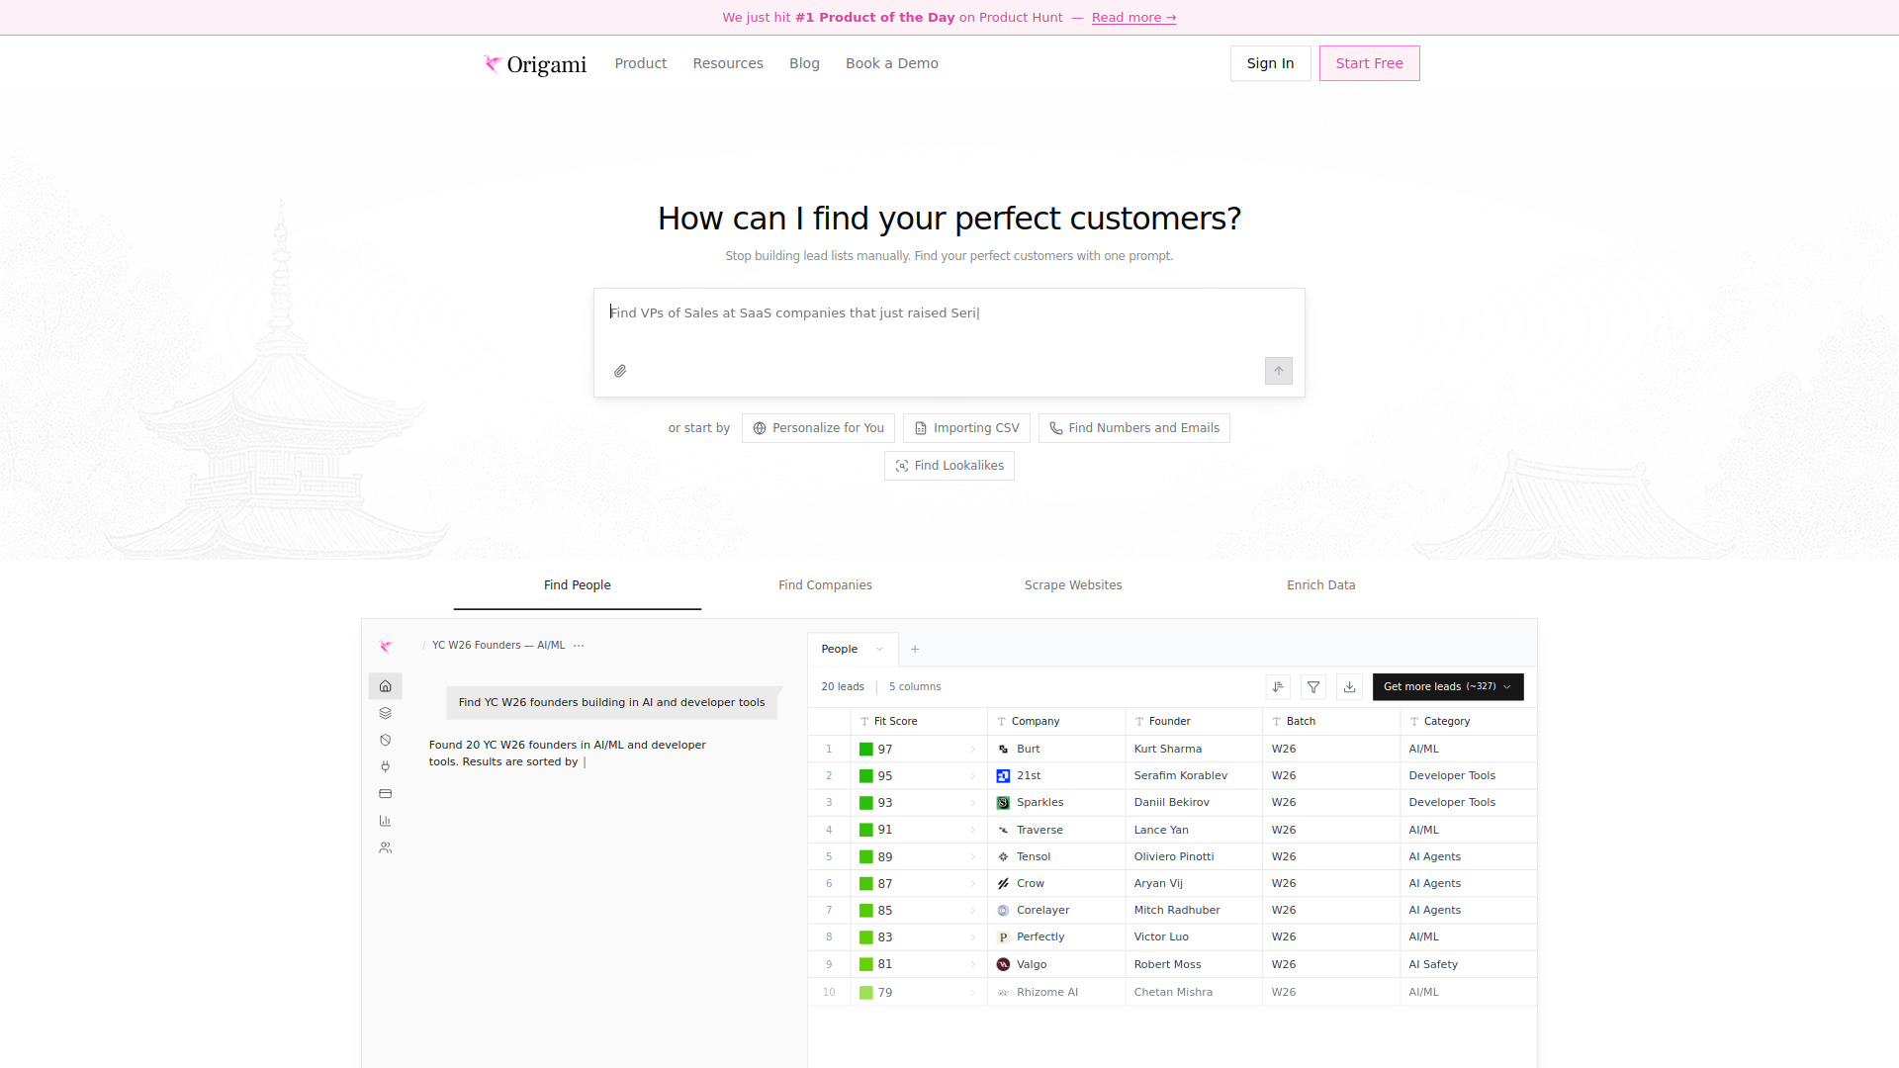
Task: Switch to the Find Companies tab
Action: 825,585
